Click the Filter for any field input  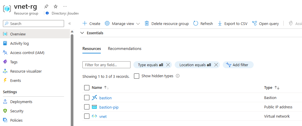point(106,65)
